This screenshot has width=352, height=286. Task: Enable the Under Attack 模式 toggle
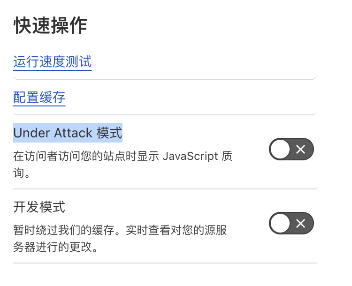coord(291,149)
